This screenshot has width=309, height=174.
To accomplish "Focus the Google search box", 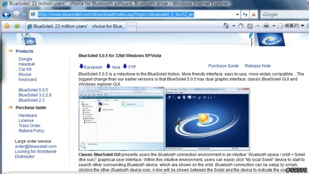I will pos(284,14).
